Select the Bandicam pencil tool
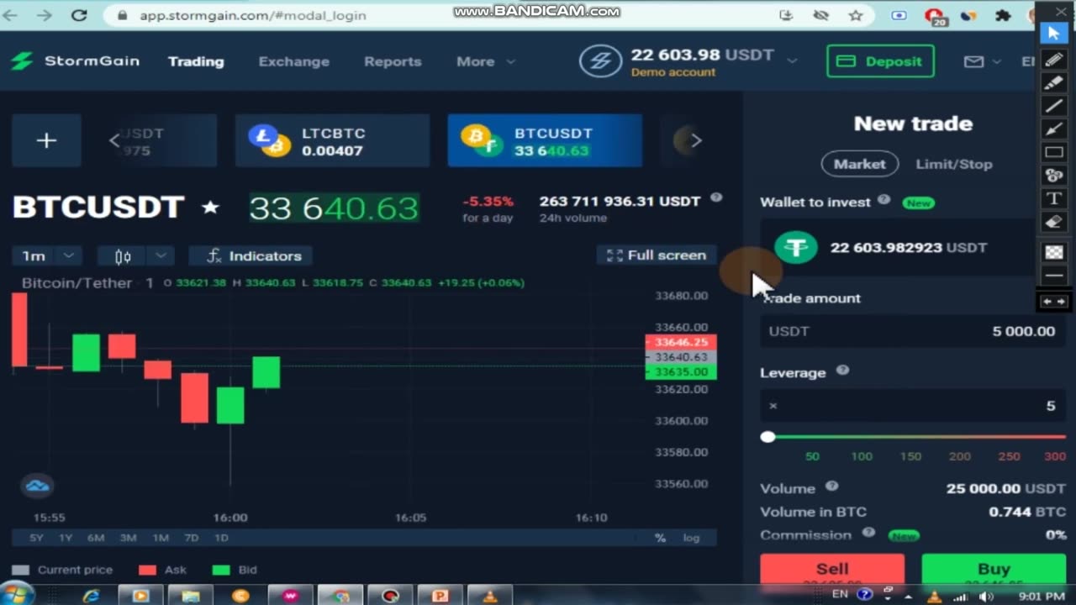The height and width of the screenshot is (605, 1076). (1054, 59)
